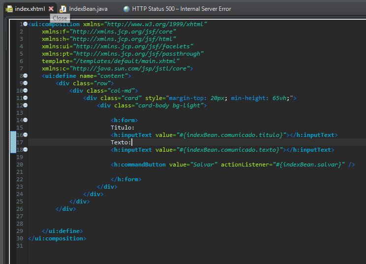Click the template path /templates/default/main.xhtml
The width and height of the screenshot is (366, 264).
(x=126, y=61)
